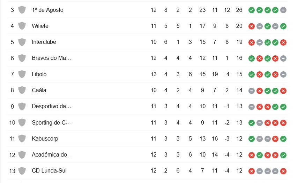
Task: Open the Académica do… team link
Action: (x=52, y=154)
